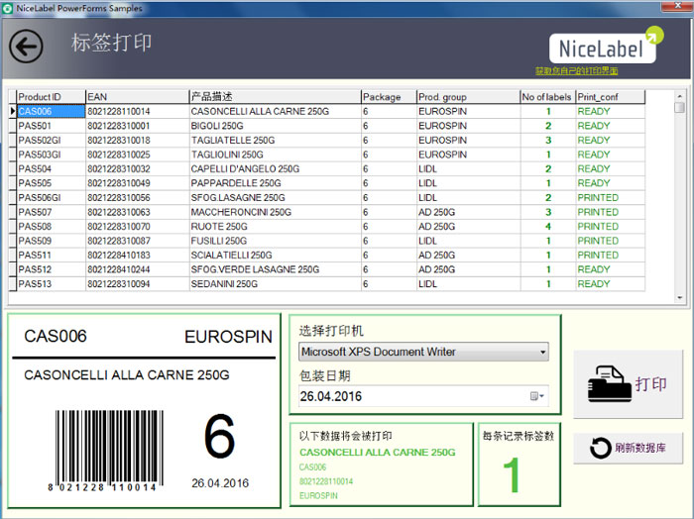The width and height of the screenshot is (694, 519).
Task: Click the Print_conf column header
Action: 611,97
